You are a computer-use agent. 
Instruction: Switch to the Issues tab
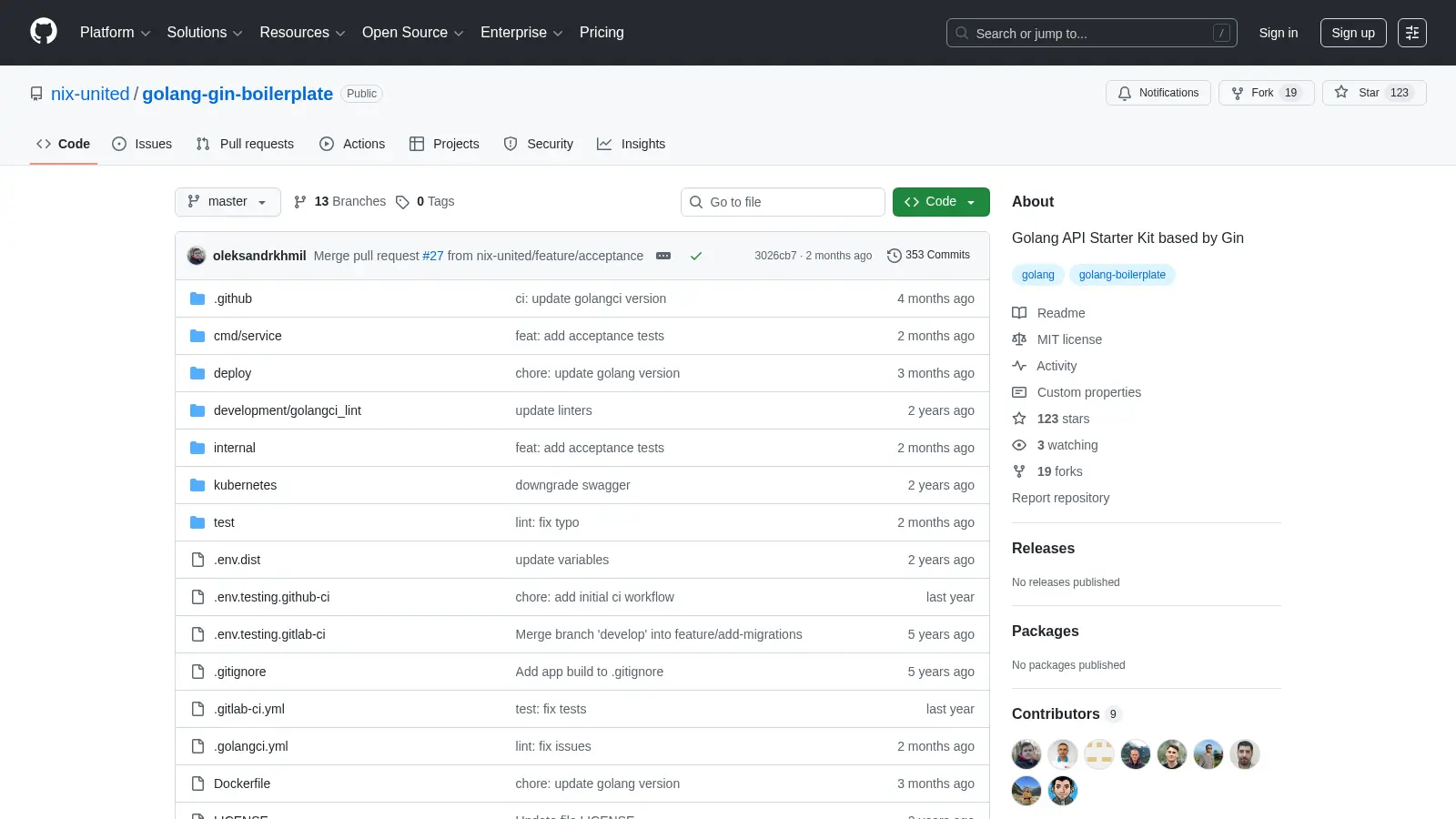tap(142, 144)
